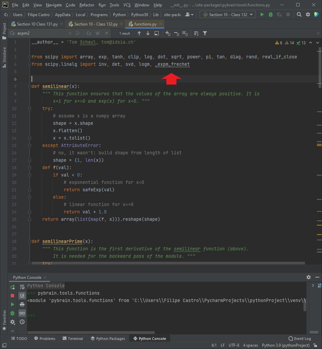Toggle the read-only lock icon in status bar
Image resolution: width=322 pixels, height=349 pixels.
(x=315, y=345)
